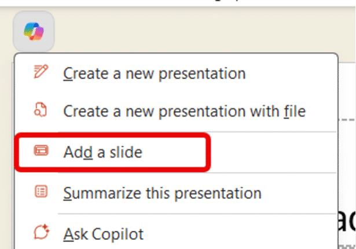Open "Ask Copilot" from the menu
Viewport: 356px width, 249px height.
tap(103, 234)
